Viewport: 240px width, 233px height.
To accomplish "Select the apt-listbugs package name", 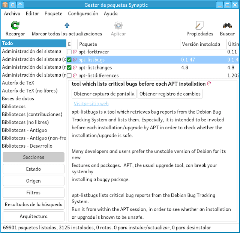I will click(91, 60).
